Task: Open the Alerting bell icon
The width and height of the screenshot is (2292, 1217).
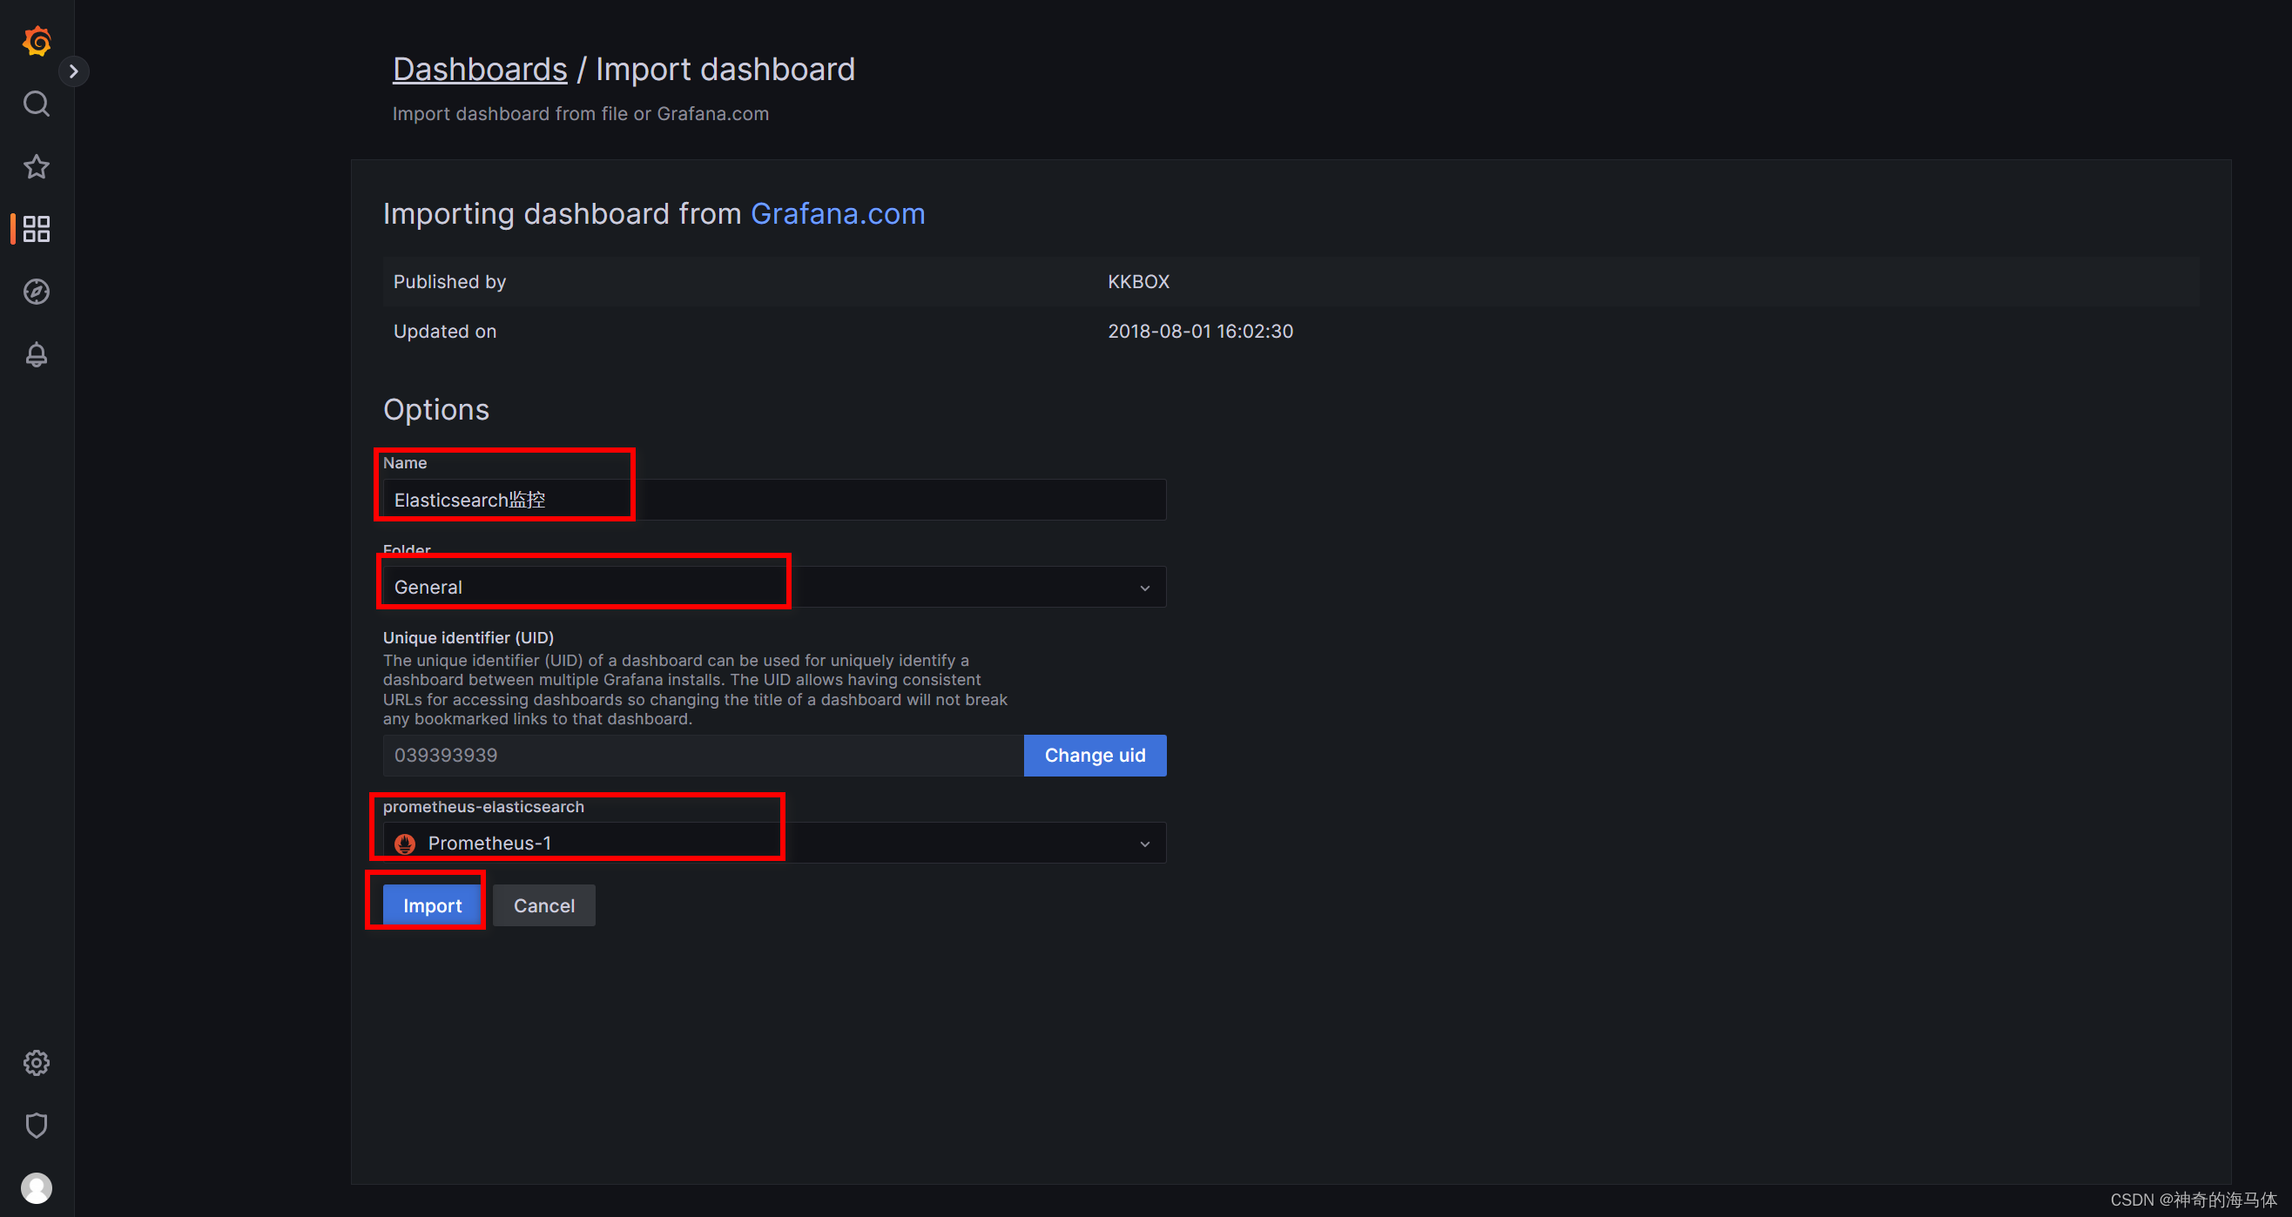Action: [37, 354]
